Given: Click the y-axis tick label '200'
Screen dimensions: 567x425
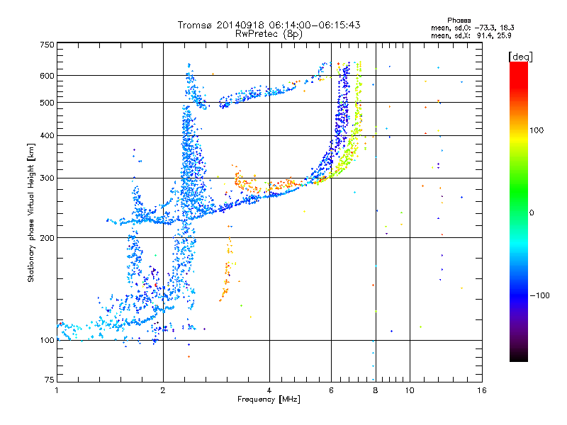Looking at the screenshot, I should point(47,238).
